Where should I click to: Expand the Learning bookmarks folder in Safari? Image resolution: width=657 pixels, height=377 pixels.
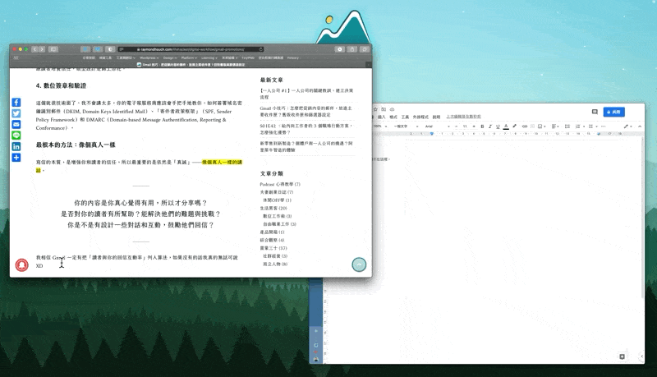click(x=209, y=57)
